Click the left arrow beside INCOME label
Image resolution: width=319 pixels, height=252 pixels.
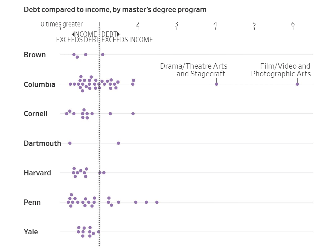point(73,34)
